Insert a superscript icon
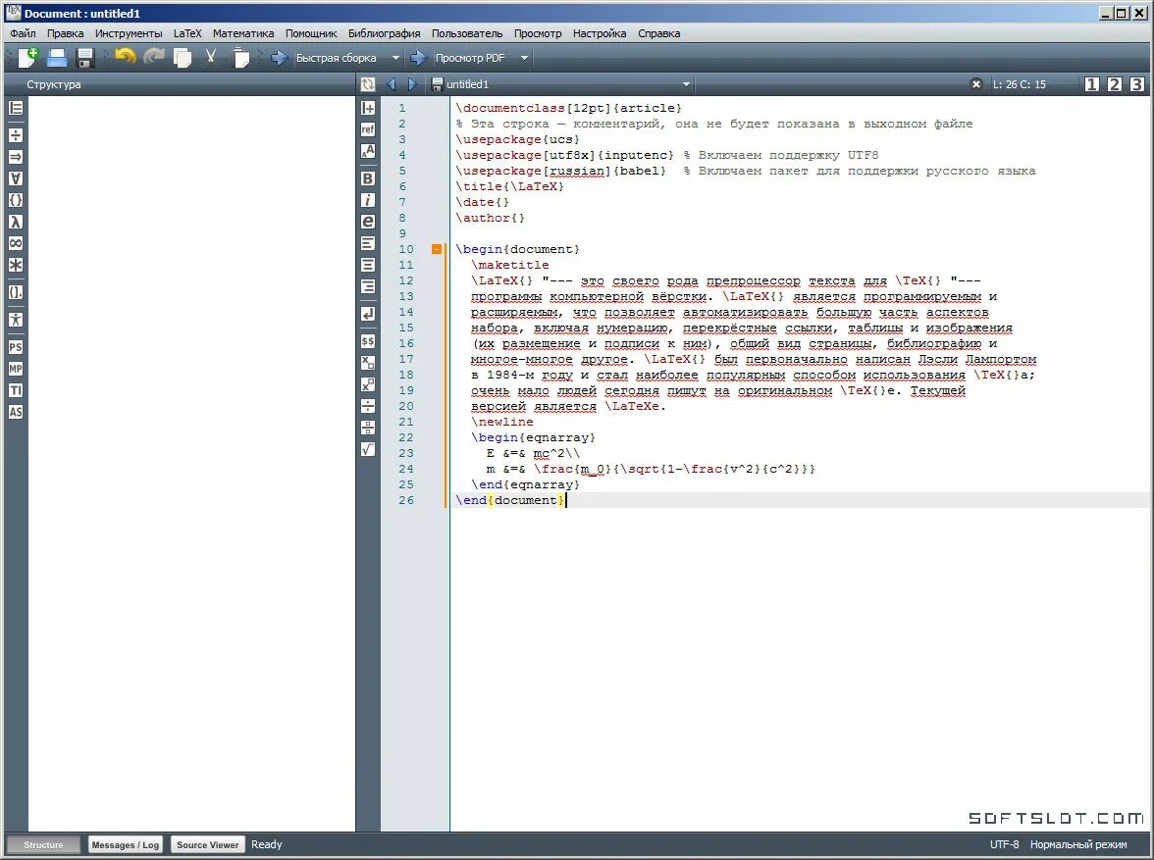Viewport: 1154px width, 860px height. (x=368, y=384)
